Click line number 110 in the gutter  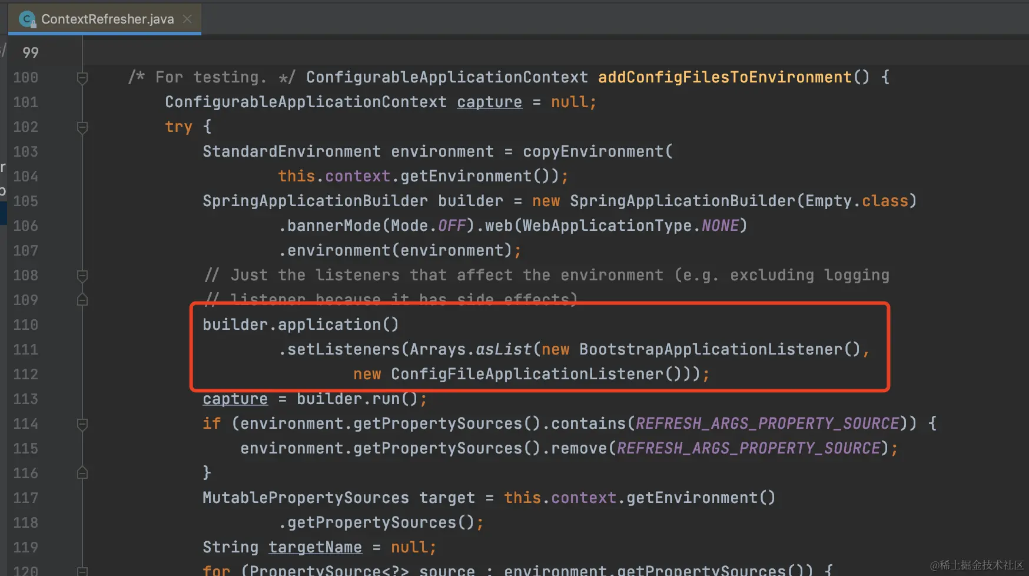click(x=26, y=325)
